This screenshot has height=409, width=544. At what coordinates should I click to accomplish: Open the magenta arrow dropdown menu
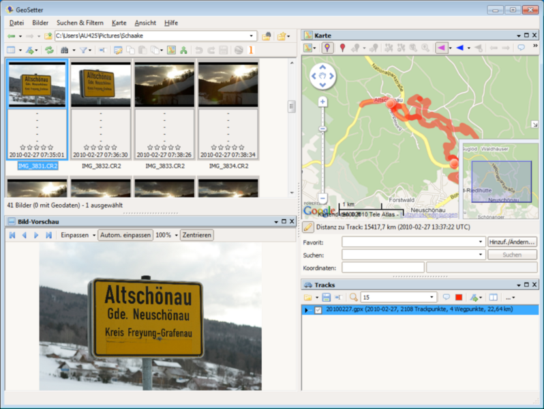click(451, 48)
